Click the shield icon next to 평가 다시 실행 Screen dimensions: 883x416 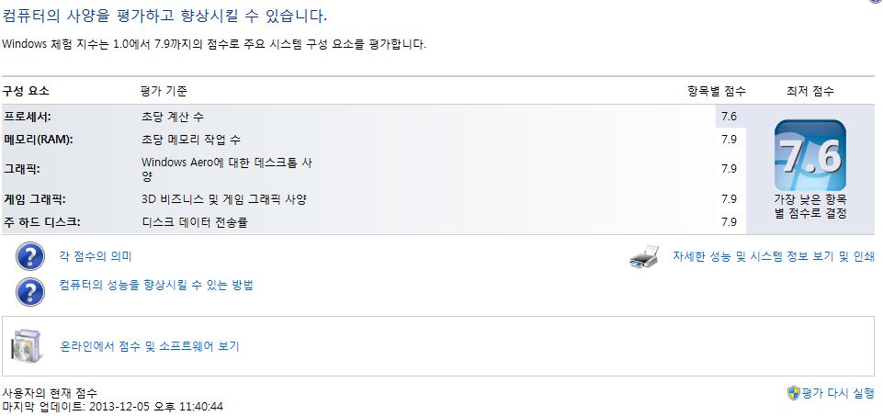[x=794, y=393]
